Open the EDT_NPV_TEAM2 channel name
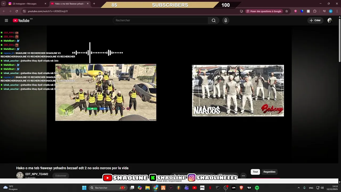This screenshot has width=341, height=192. 37,174
